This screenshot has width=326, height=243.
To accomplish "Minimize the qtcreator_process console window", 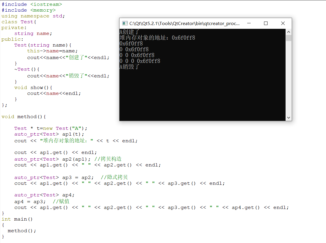I will (x=249, y=23).
